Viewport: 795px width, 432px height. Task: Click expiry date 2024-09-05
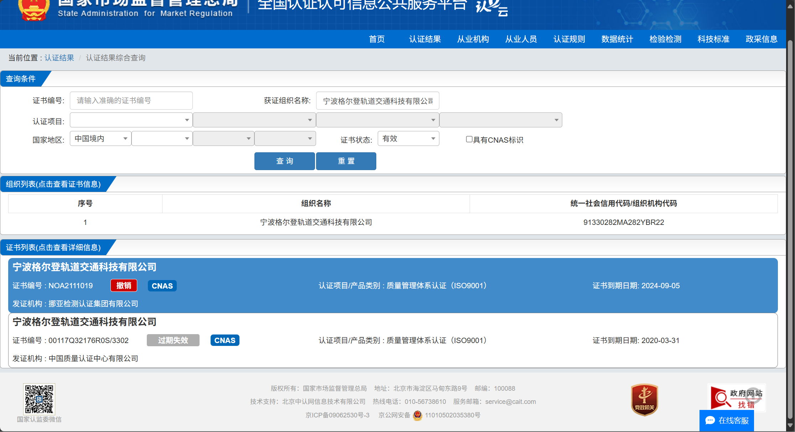(660, 286)
